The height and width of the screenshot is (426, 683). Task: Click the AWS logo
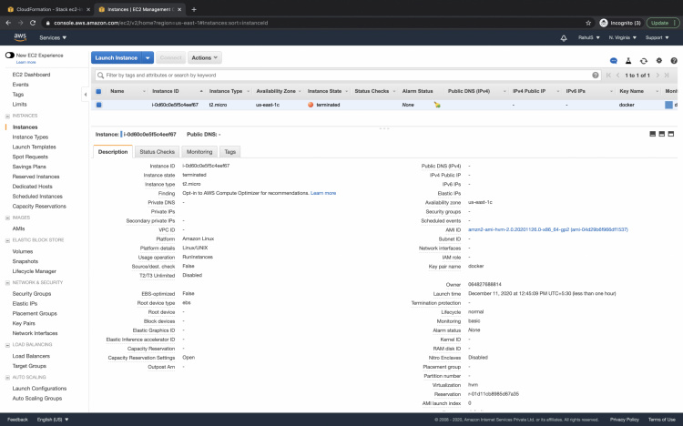pos(18,37)
